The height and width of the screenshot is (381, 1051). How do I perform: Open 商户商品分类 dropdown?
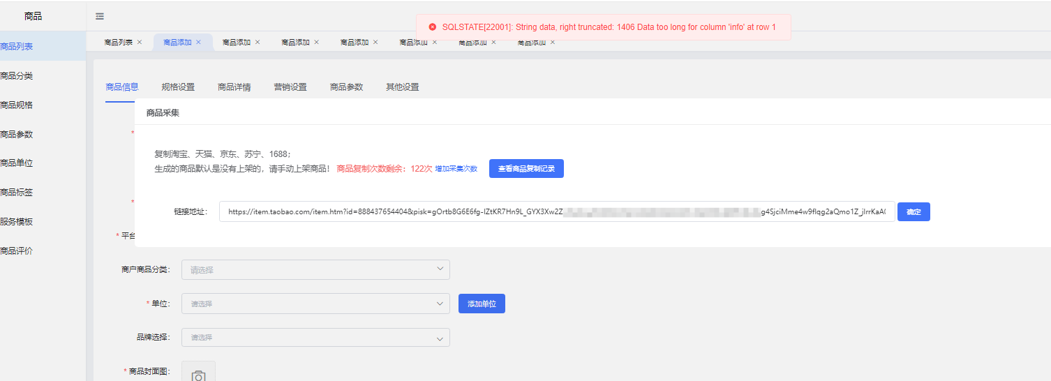coord(315,269)
